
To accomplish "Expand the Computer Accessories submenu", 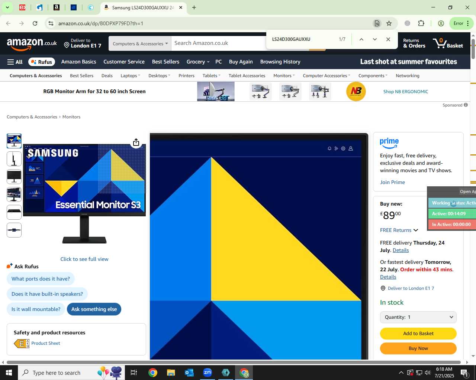I will [x=326, y=76].
